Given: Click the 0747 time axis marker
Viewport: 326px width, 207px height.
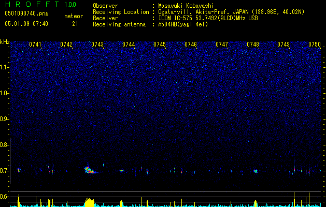Looking at the screenshot, I should click(222, 44).
